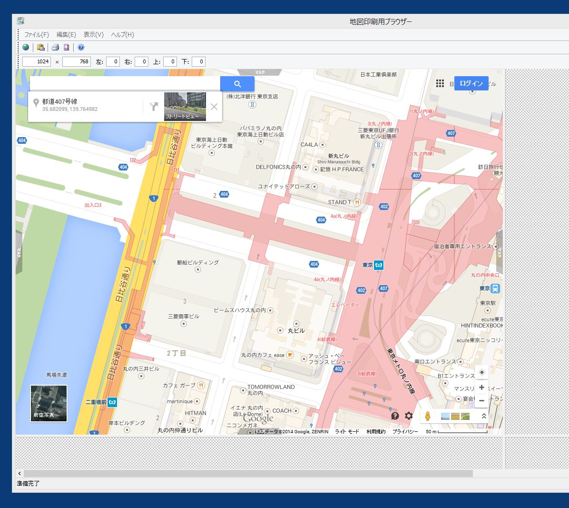Click the 右 margin input field
This screenshot has width=569, height=508.
point(141,62)
